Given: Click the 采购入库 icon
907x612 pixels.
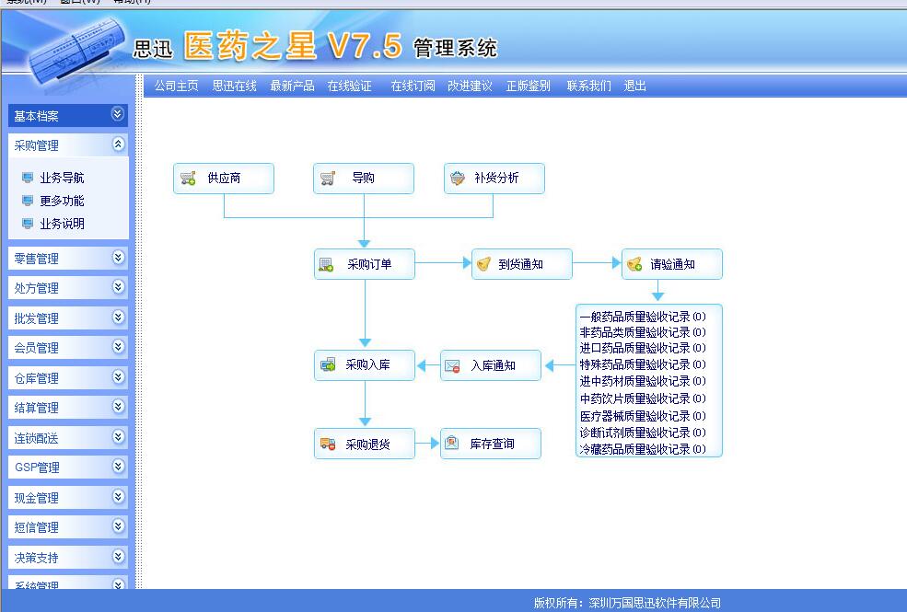Looking at the screenshot, I should 328,365.
